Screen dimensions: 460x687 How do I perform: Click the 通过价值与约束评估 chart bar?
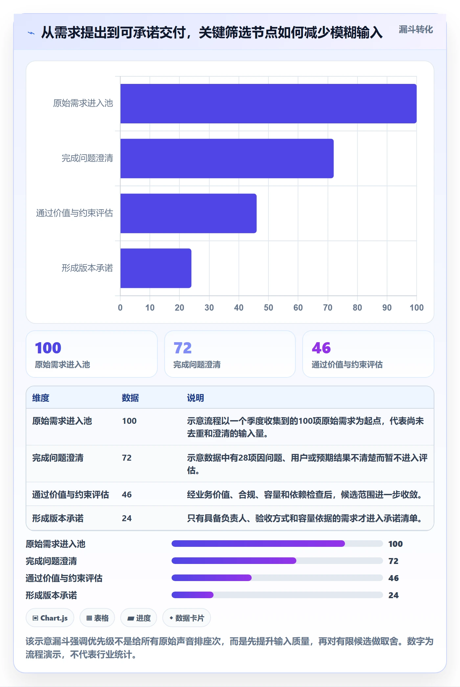point(188,213)
